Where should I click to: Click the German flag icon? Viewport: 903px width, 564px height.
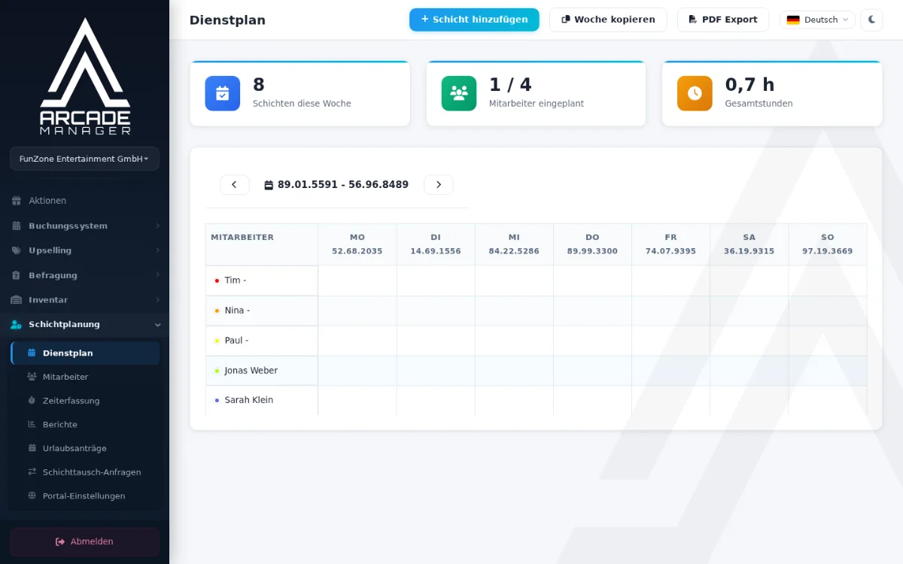pyautogui.click(x=793, y=20)
